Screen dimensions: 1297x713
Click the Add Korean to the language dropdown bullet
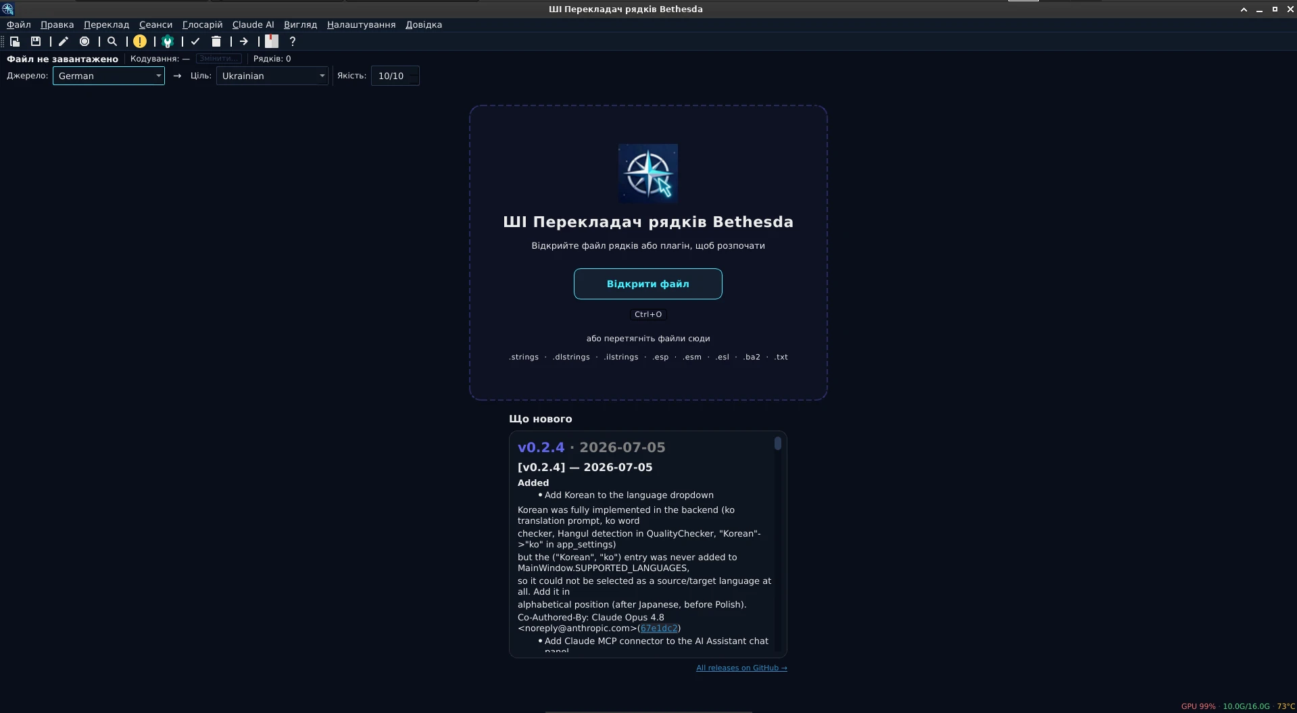click(x=629, y=495)
